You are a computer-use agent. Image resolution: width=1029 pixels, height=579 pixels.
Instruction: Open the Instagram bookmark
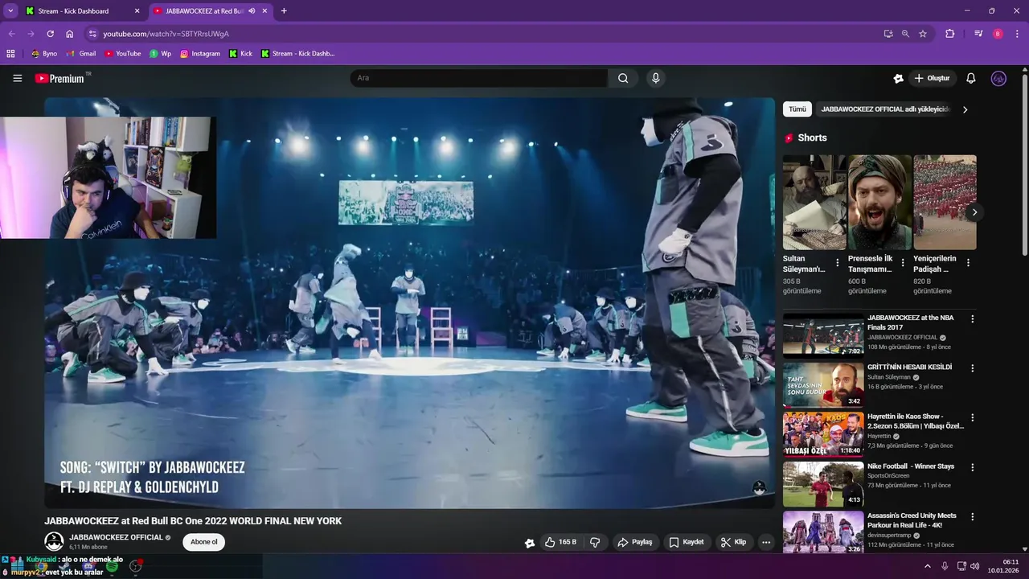tap(200, 54)
